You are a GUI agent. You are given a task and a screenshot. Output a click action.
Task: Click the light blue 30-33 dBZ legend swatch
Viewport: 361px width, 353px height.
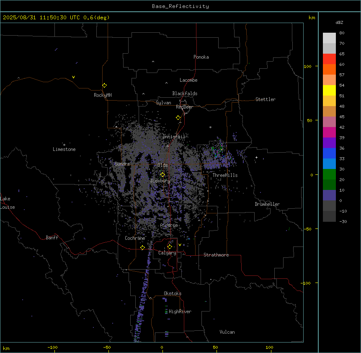[329, 164]
